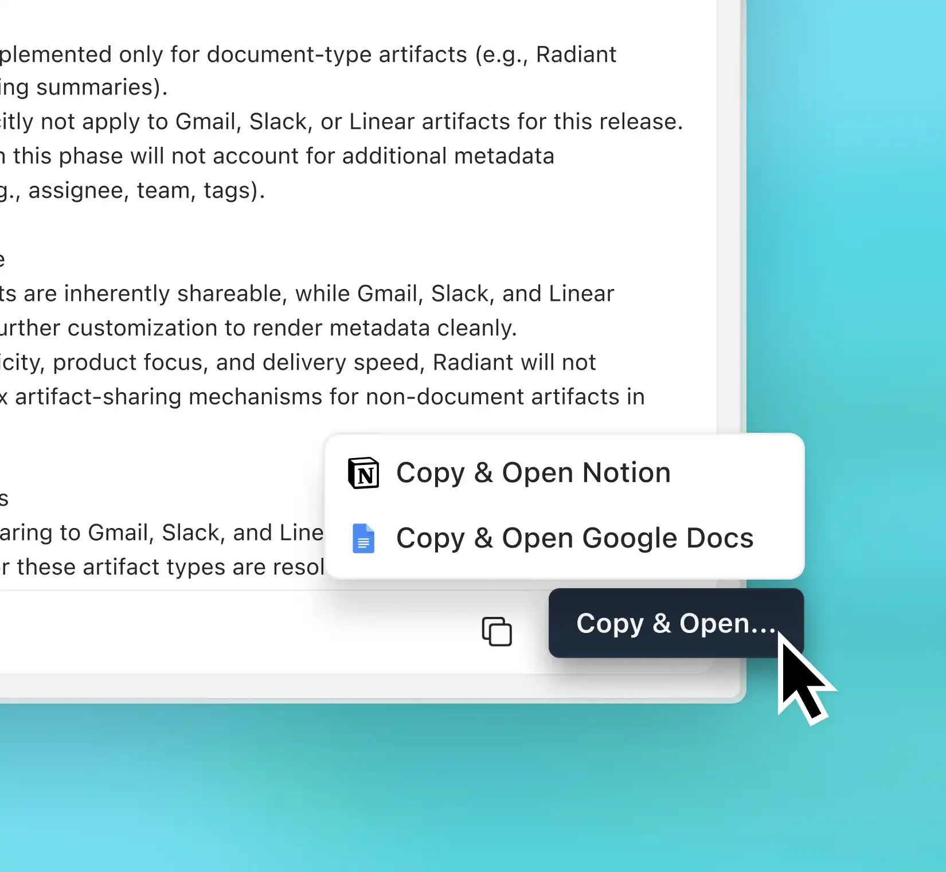Viewport: 946px width, 872px height.
Task: Click the line ending 'Radiant will not'
Action: point(298,362)
